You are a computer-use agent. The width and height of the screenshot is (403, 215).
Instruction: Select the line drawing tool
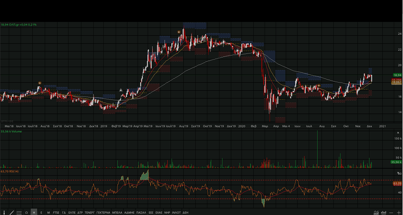pos(12,213)
